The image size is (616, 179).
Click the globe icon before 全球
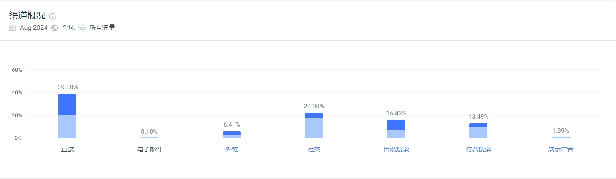coord(55,28)
